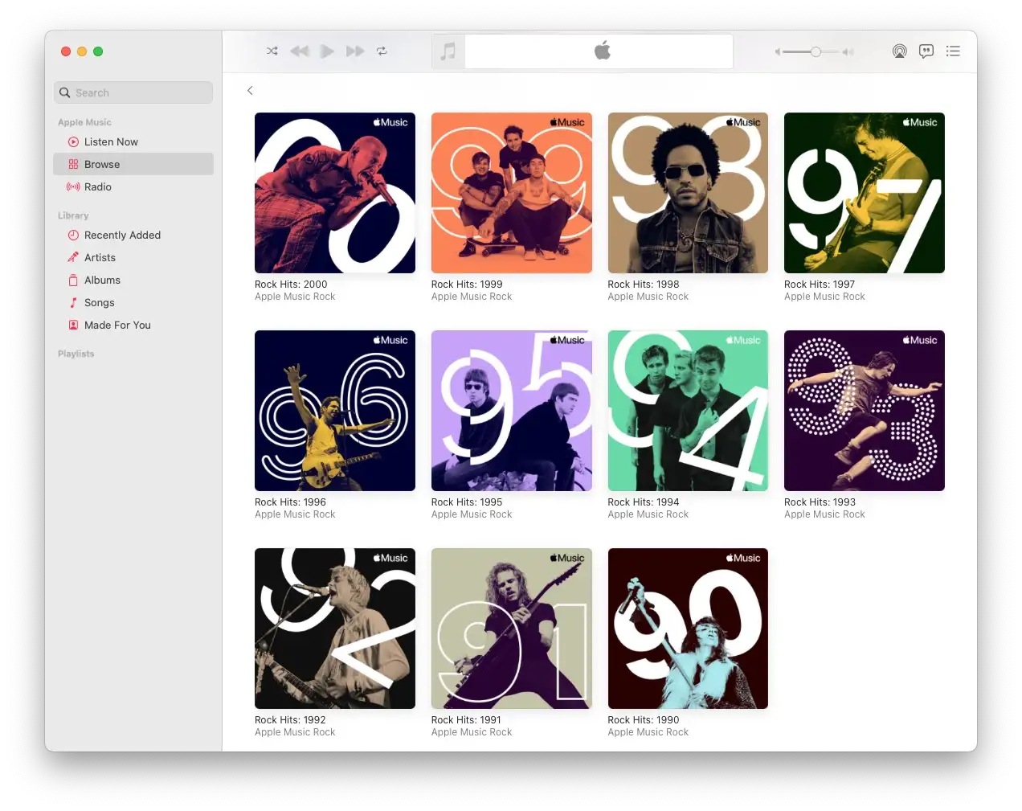The image size is (1022, 811).
Task: Navigate back using the chevron arrow
Action: pyautogui.click(x=250, y=91)
